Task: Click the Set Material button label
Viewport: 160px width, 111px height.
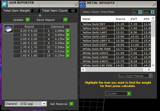Action: (59, 104)
